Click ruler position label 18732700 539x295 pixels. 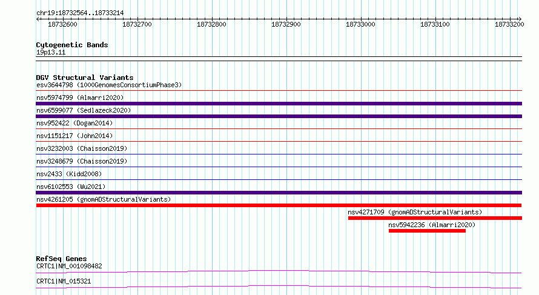[x=137, y=24]
